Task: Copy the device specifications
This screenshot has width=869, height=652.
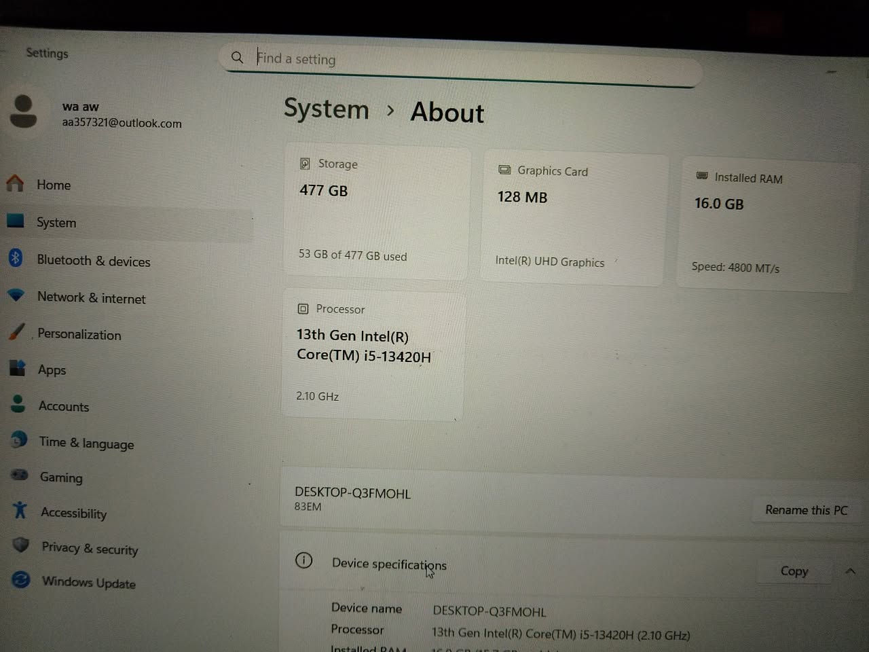Action: (x=793, y=570)
